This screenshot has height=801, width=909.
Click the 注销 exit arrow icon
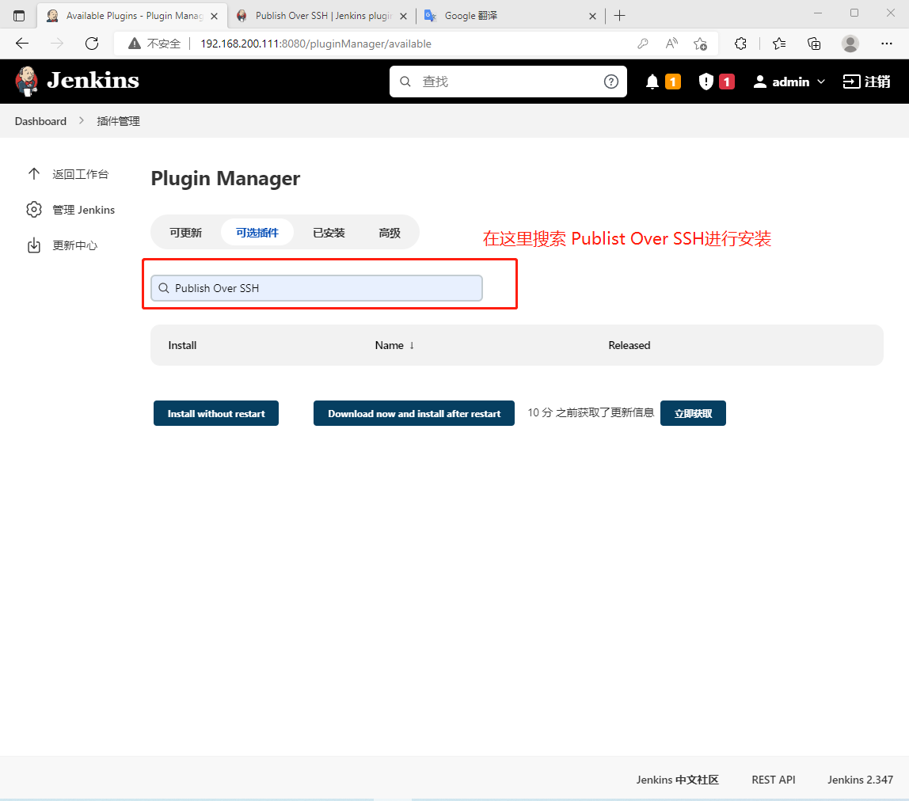851,82
